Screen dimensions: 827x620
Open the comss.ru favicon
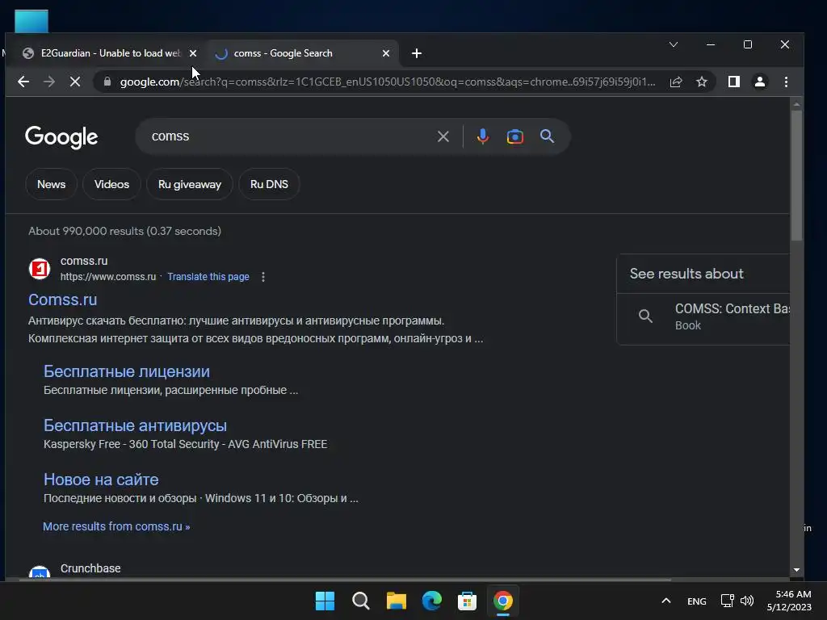tap(40, 269)
